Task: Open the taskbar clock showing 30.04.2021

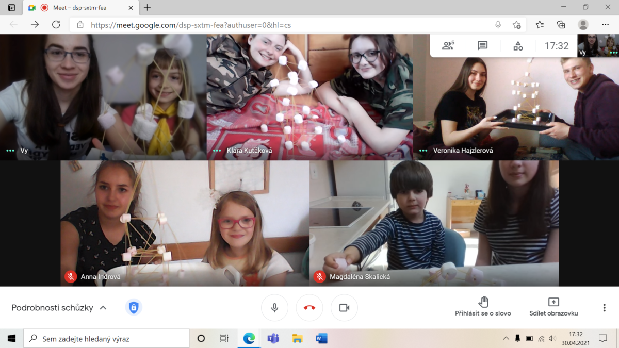Action: point(576,338)
